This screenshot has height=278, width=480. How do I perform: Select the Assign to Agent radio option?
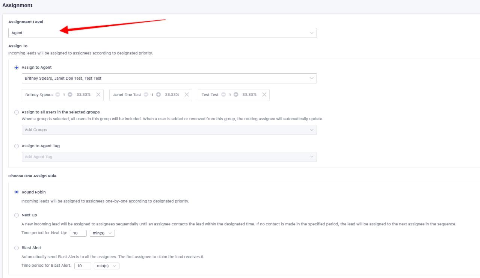17,68
